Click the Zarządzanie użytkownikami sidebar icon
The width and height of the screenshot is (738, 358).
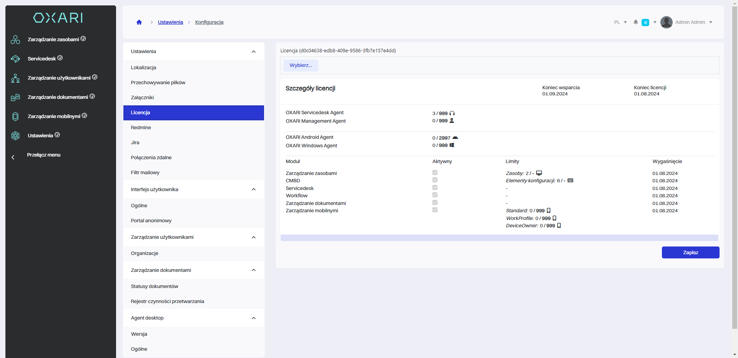(15, 78)
